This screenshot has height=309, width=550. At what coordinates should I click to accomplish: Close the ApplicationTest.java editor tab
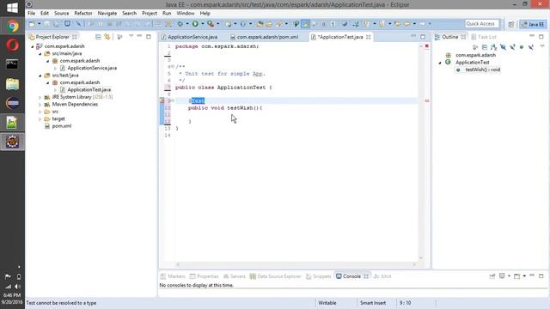(x=369, y=37)
